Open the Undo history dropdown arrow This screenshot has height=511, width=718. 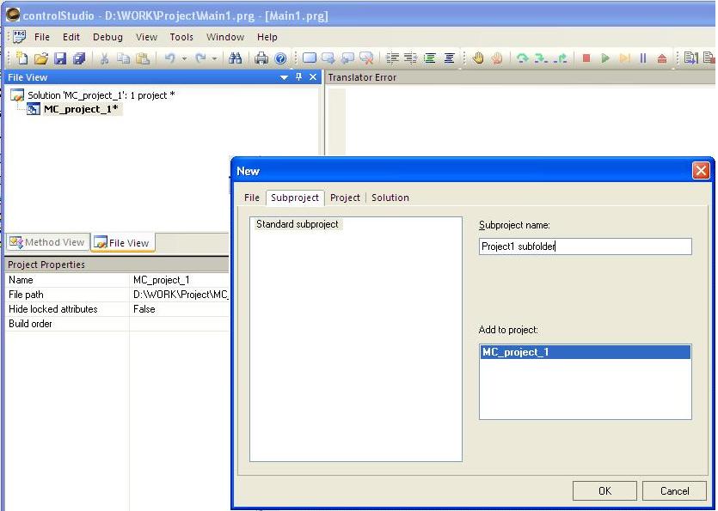(x=184, y=58)
